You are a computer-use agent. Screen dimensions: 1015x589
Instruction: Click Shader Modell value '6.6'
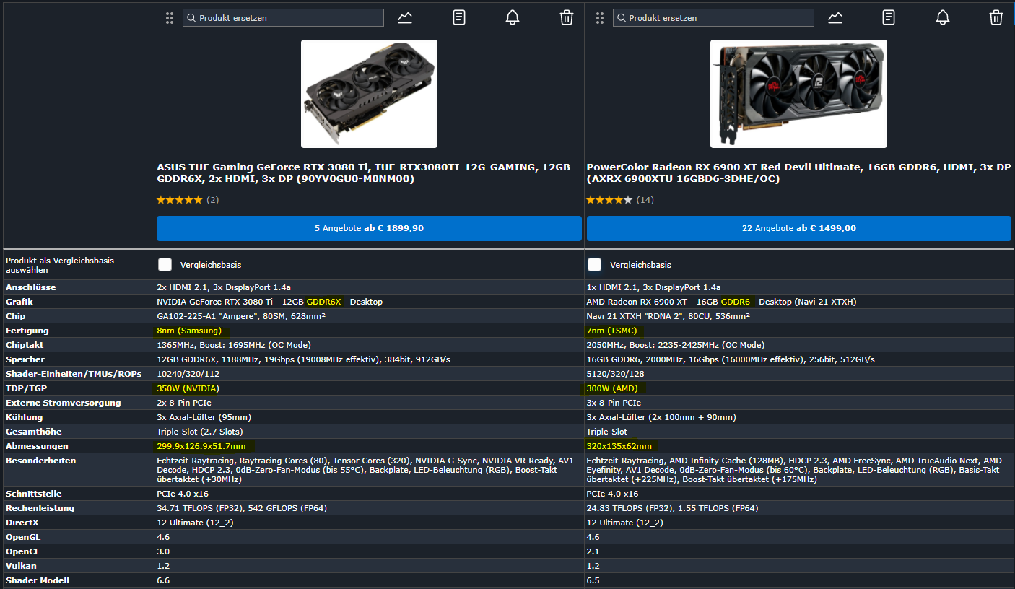(x=163, y=580)
